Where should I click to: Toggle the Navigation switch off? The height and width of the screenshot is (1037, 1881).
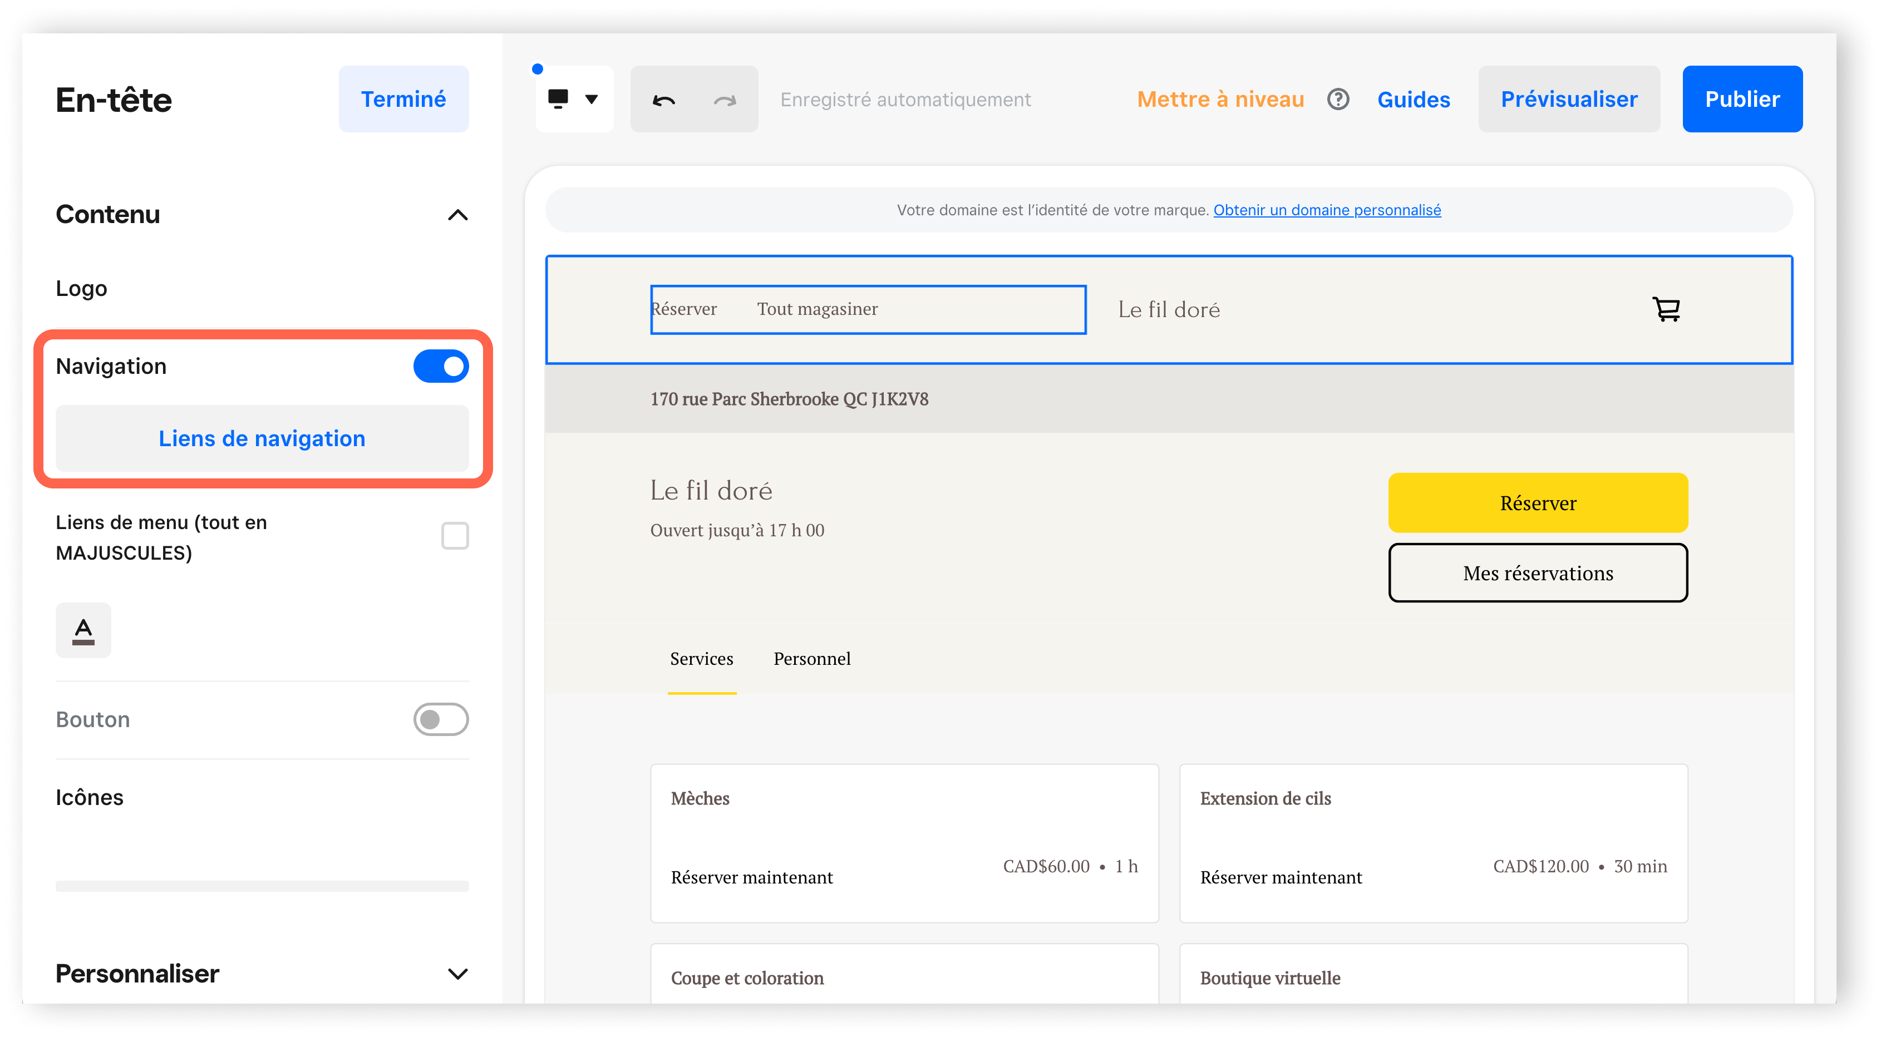[440, 366]
